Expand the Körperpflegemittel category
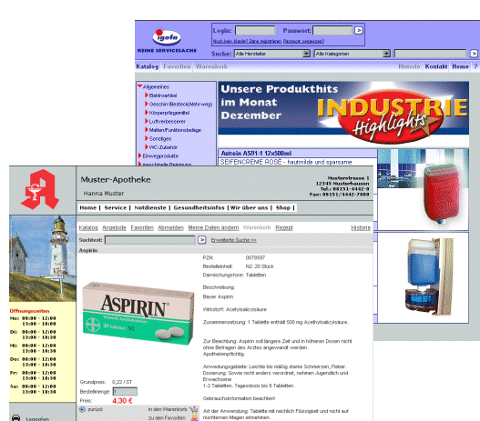 tap(147, 113)
